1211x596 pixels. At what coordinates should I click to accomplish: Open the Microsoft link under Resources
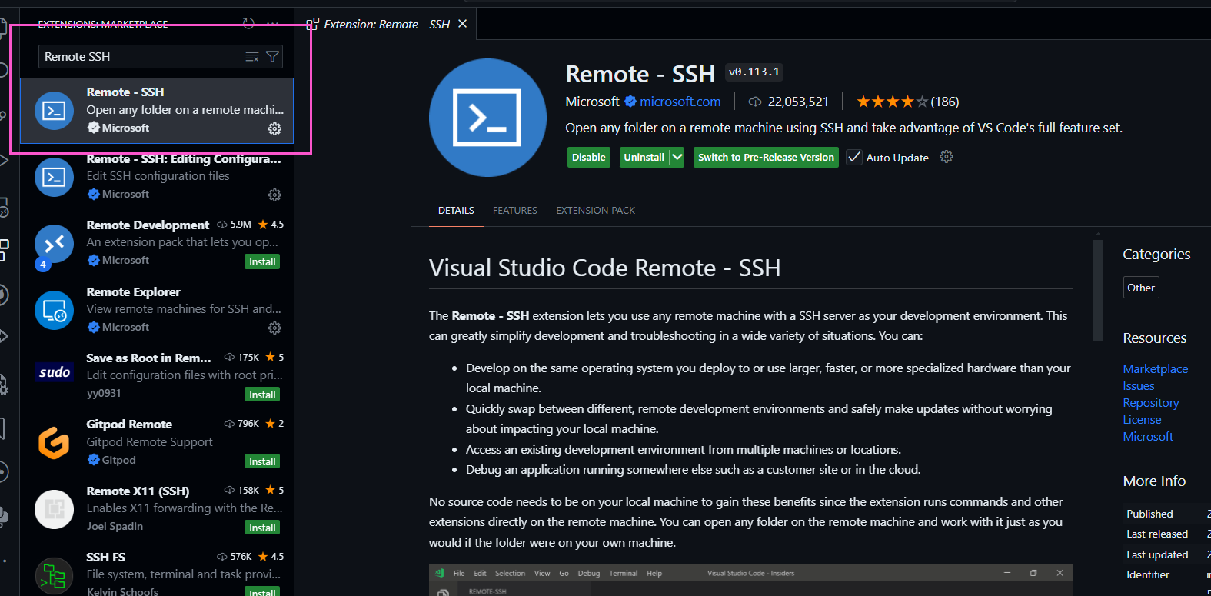click(x=1149, y=437)
